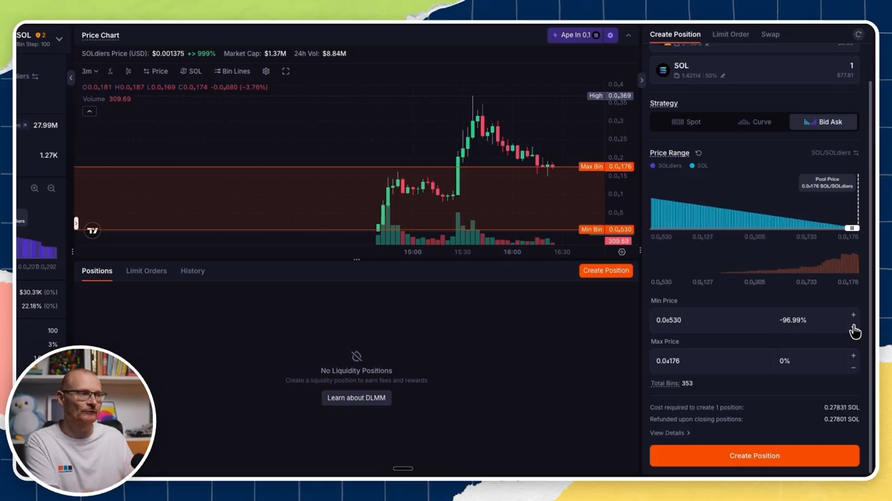The width and height of the screenshot is (892, 501).
Task: Click the Price Range heading label
Action: pos(669,153)
